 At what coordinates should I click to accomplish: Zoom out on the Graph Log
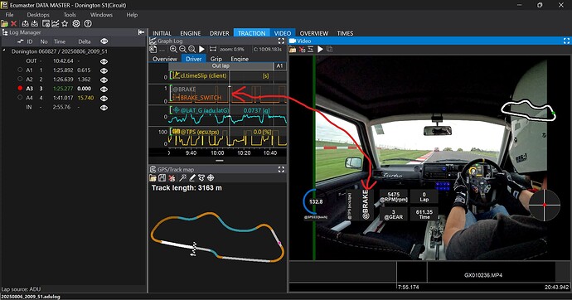coord(182,49)
